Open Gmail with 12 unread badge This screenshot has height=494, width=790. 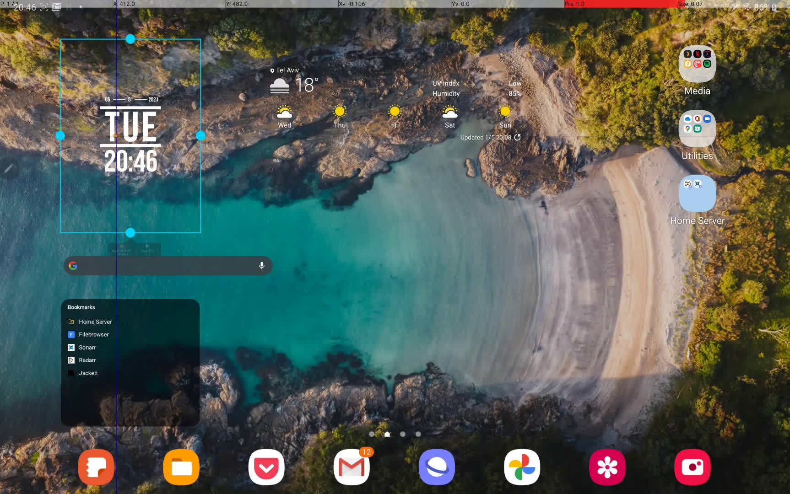click(352, 467)
